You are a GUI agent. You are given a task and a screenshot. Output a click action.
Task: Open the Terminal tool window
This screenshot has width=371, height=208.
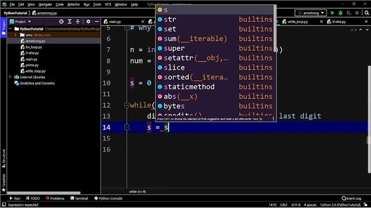point(79,198)
